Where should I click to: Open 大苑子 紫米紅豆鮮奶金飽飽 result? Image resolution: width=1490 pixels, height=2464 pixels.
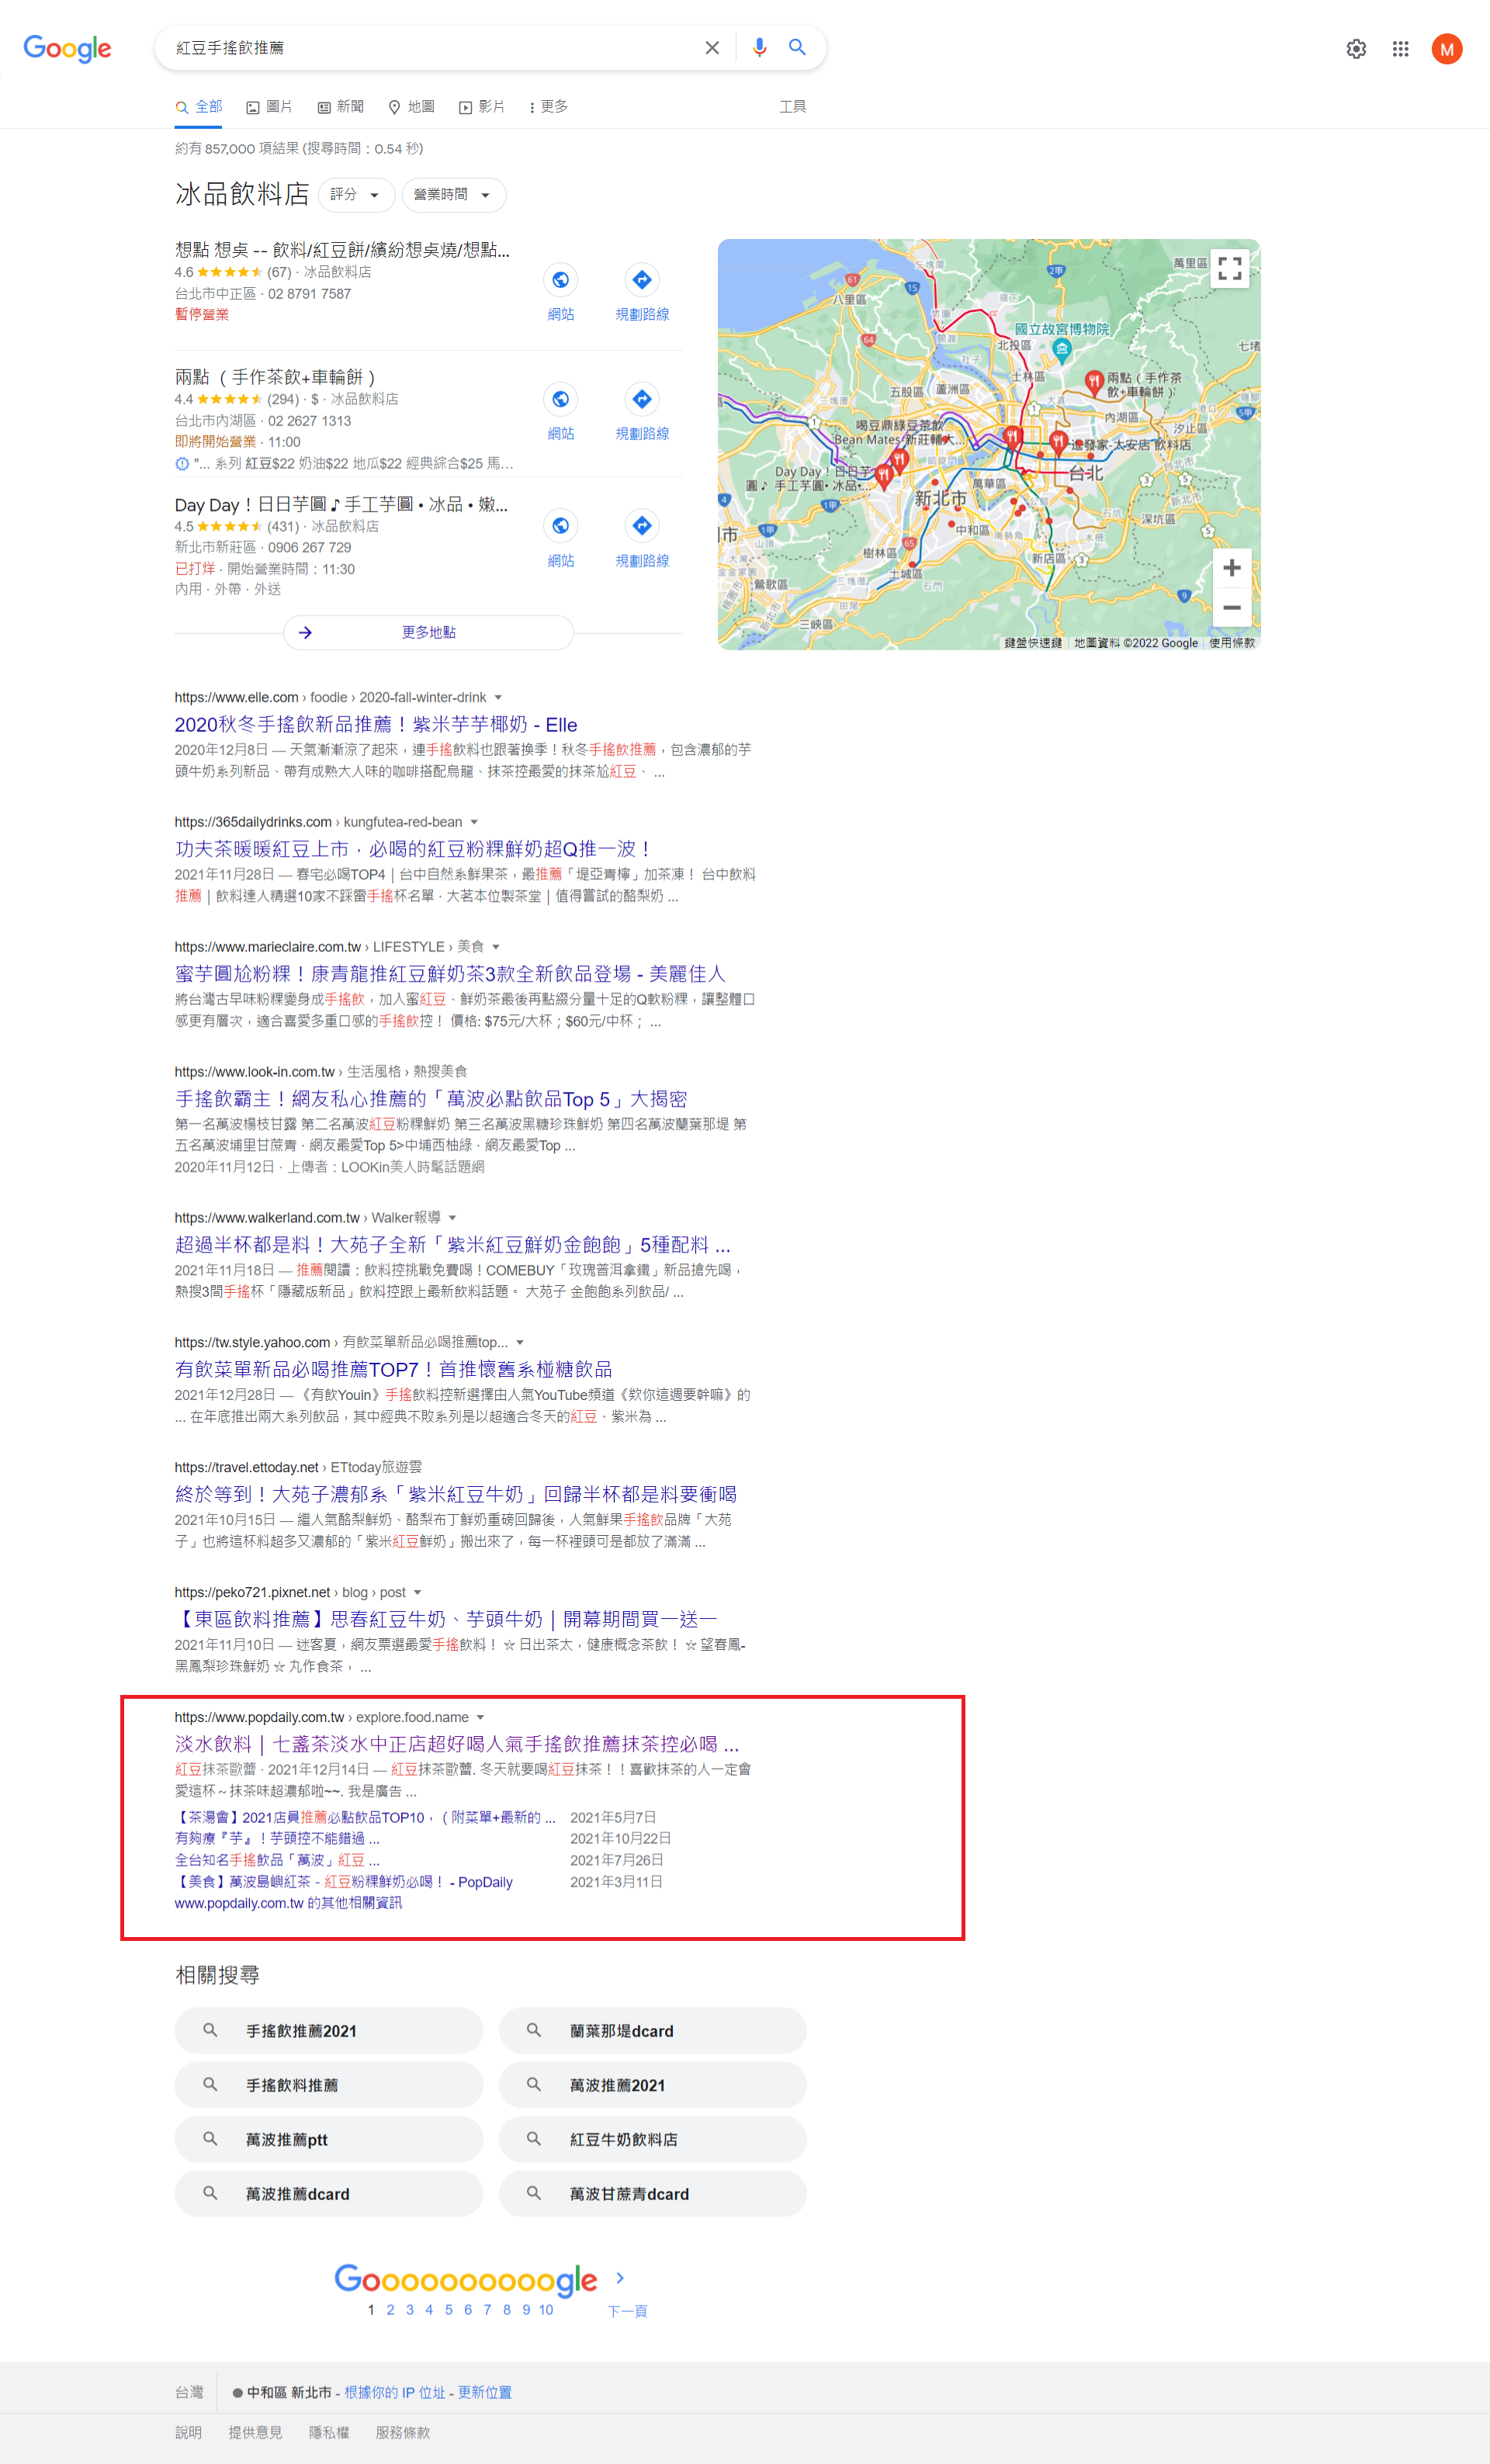(x=453, y=1245)
